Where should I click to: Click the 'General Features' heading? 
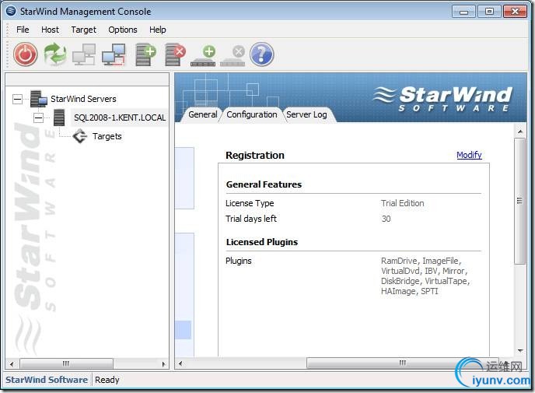pos(264,184)
